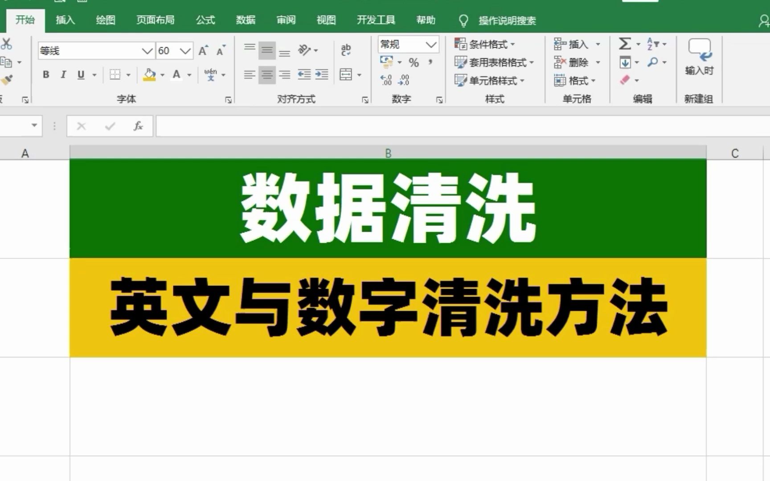Click the AutoSum sigma icon

click(x=625, y=44)
